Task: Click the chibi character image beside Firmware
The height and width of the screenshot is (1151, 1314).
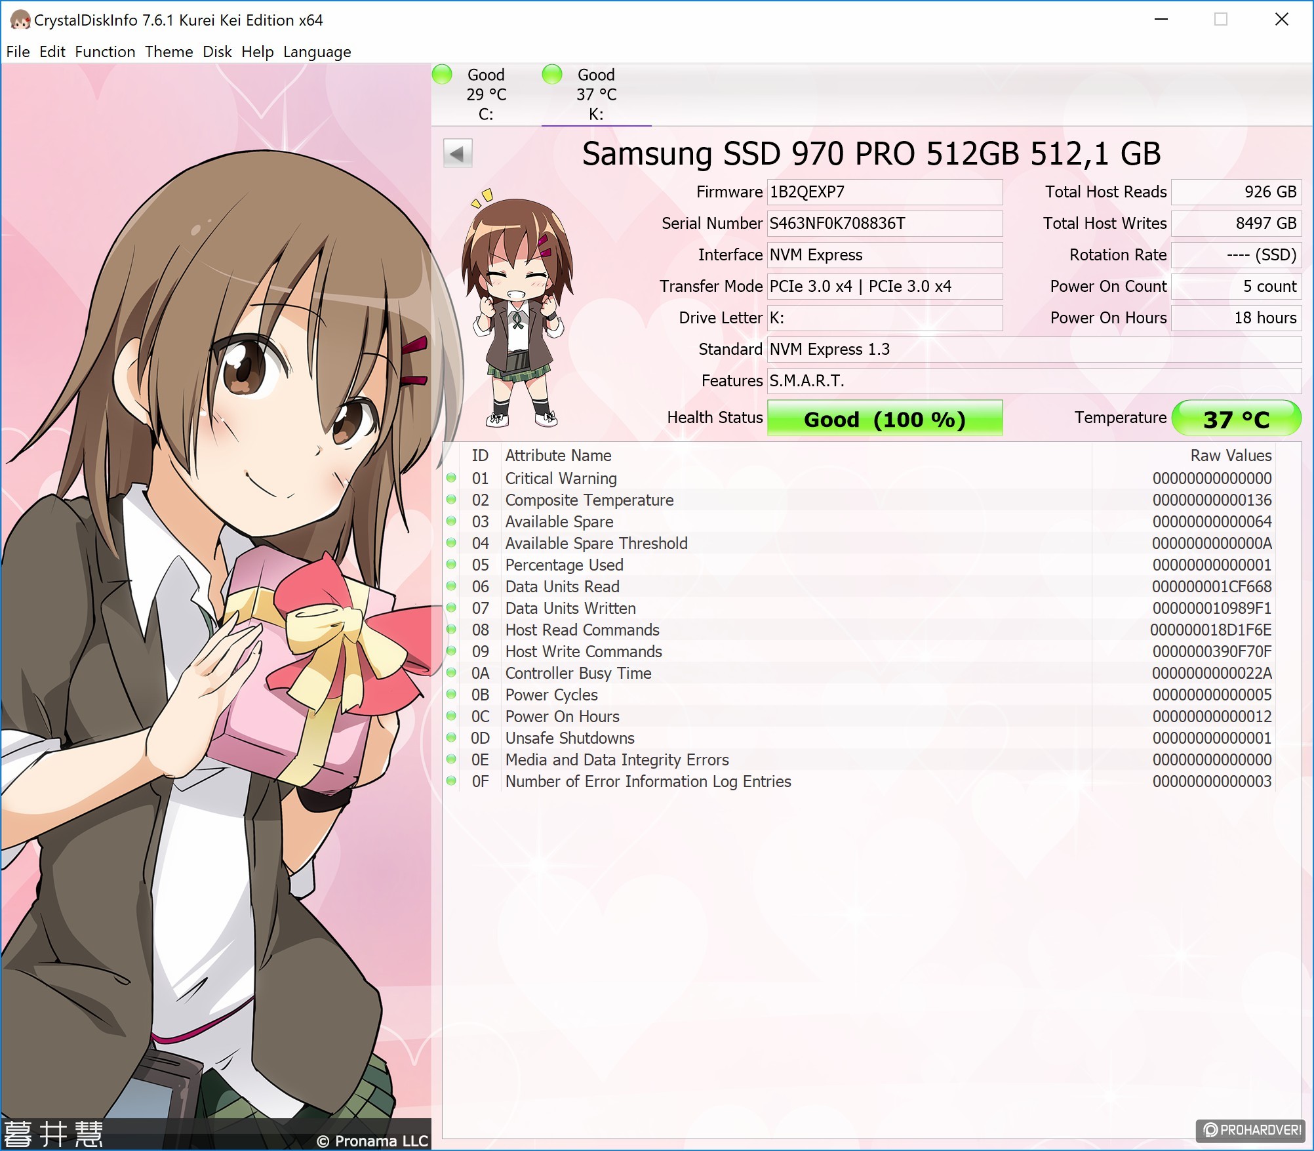Action: click(519, 308)
